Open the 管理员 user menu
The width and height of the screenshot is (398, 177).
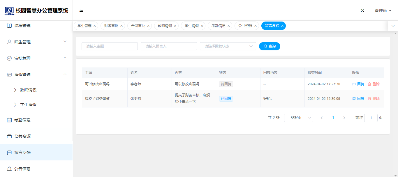pos(383,10)
